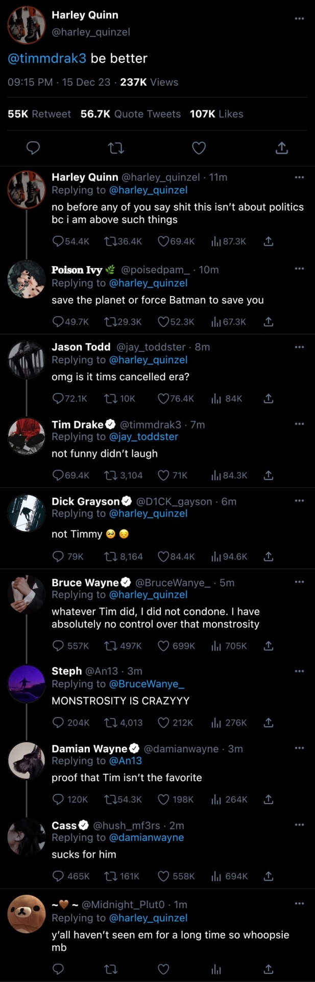This screenshot has height=982, width=315.
Task: Open more options on Bruce Wayne's reply
Action: (299, 582)
